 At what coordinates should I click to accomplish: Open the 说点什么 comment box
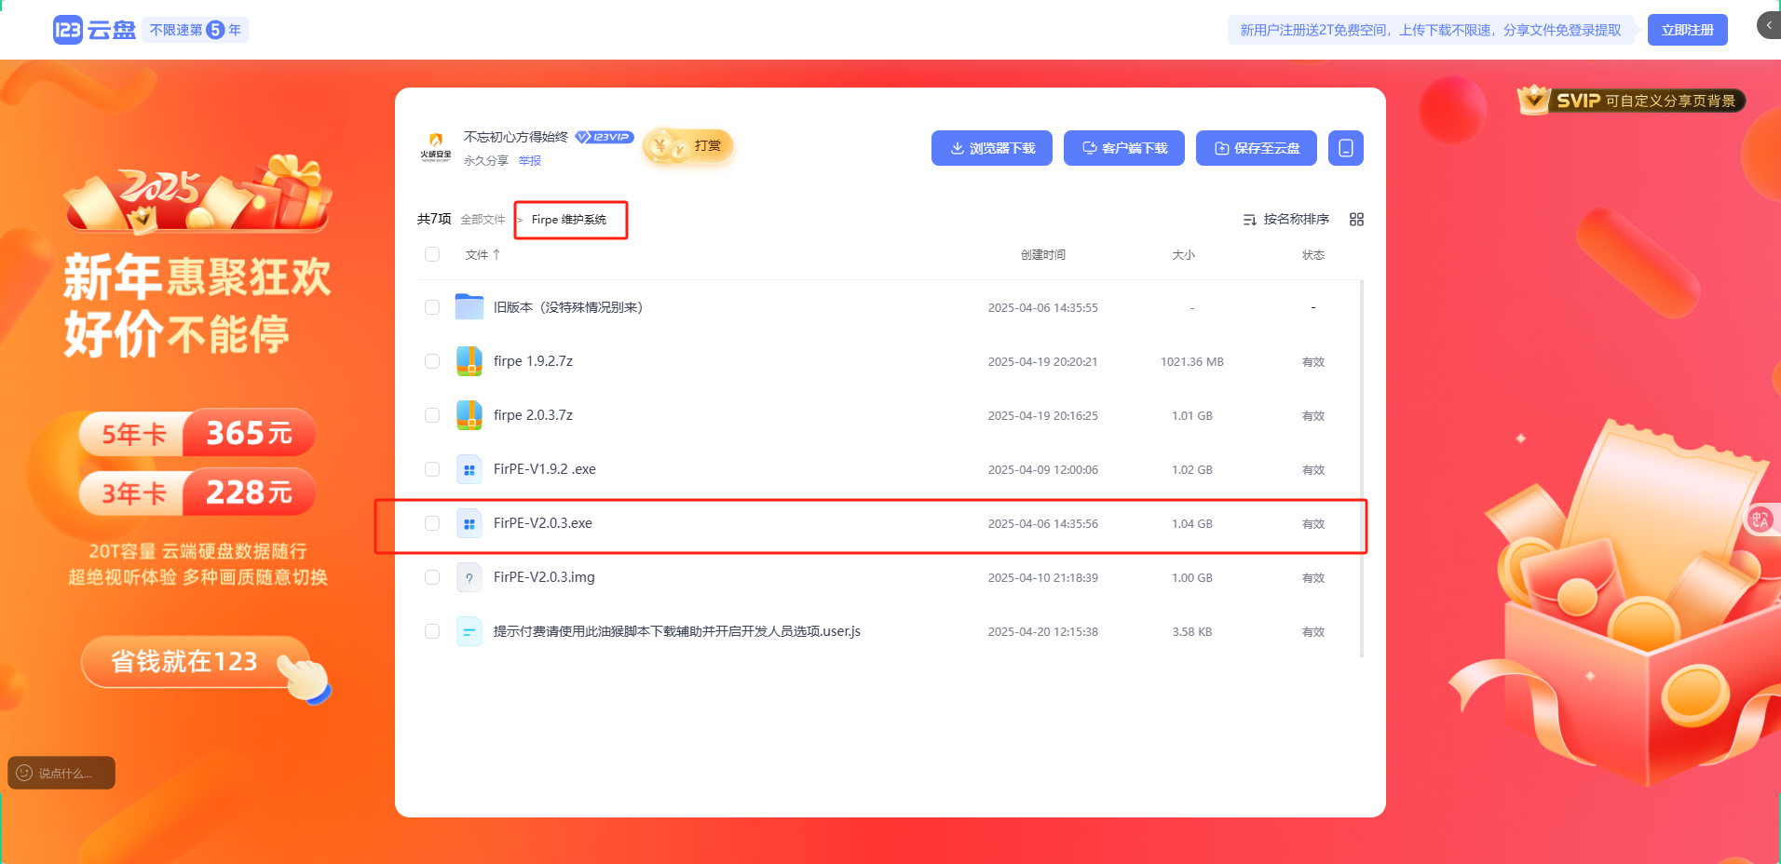(61, 773)
